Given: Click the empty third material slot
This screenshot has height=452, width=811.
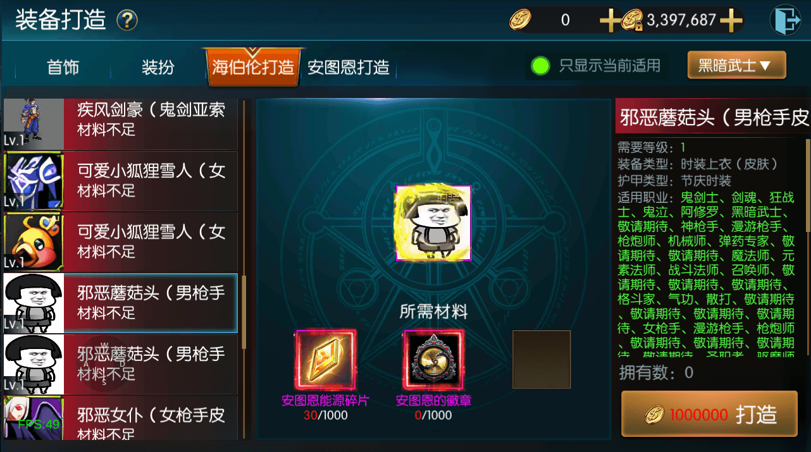Looking at the screenshot, I should pyautogui.click(x=542, y=359).
